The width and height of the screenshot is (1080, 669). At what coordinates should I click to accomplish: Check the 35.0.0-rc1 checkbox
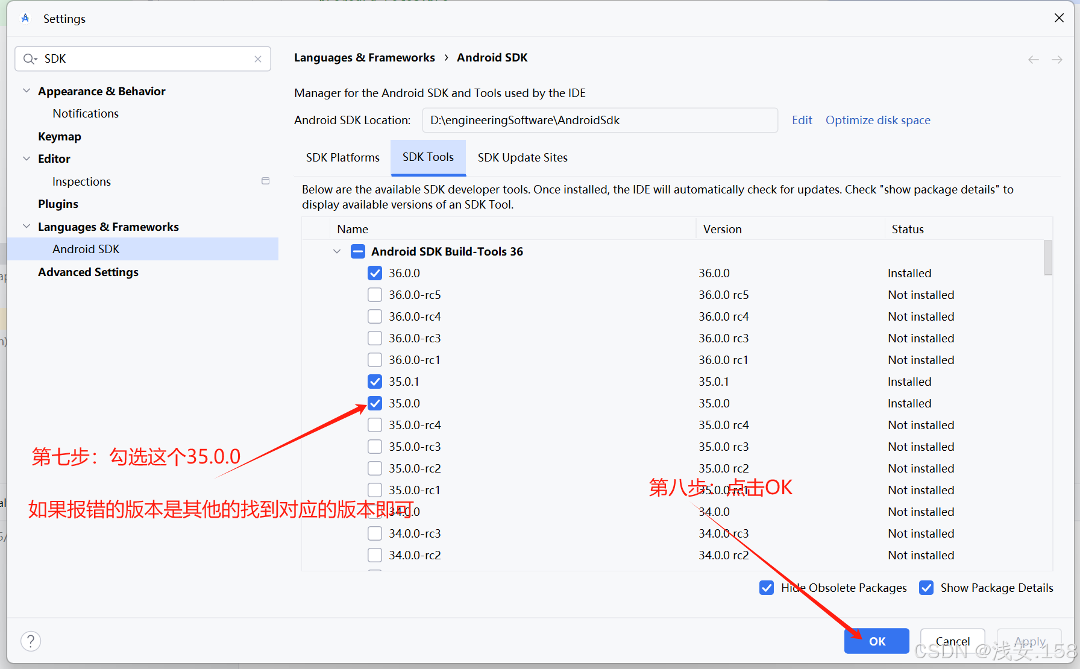(x=375, y=490)
